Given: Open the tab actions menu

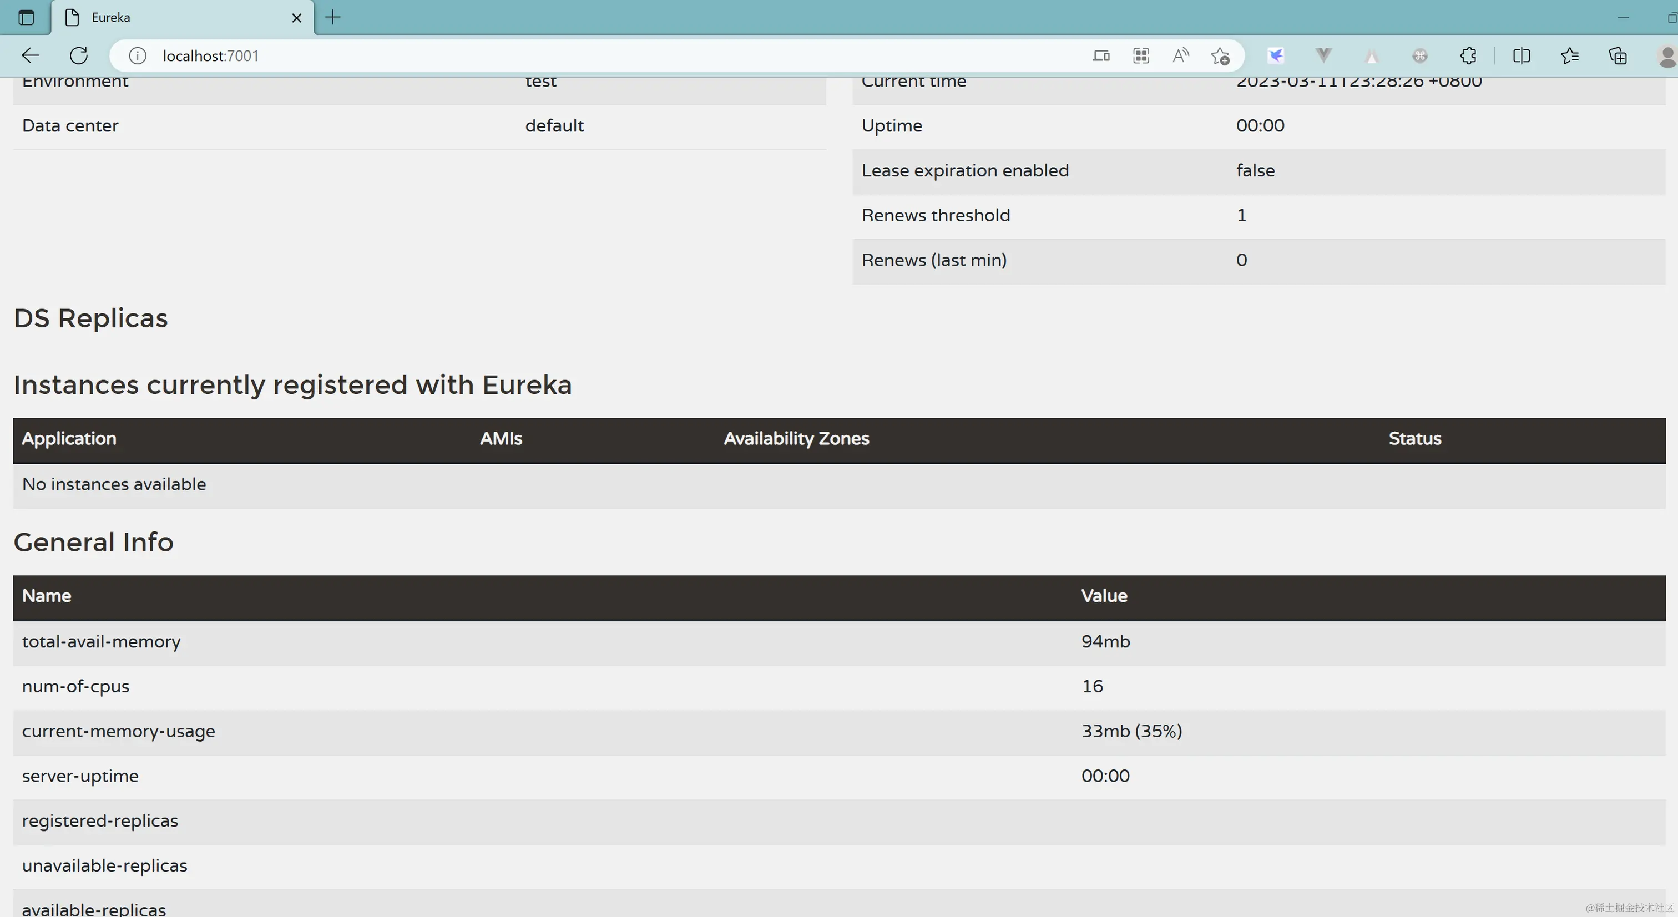Looking at the screenshot, I should coord(26,18).
